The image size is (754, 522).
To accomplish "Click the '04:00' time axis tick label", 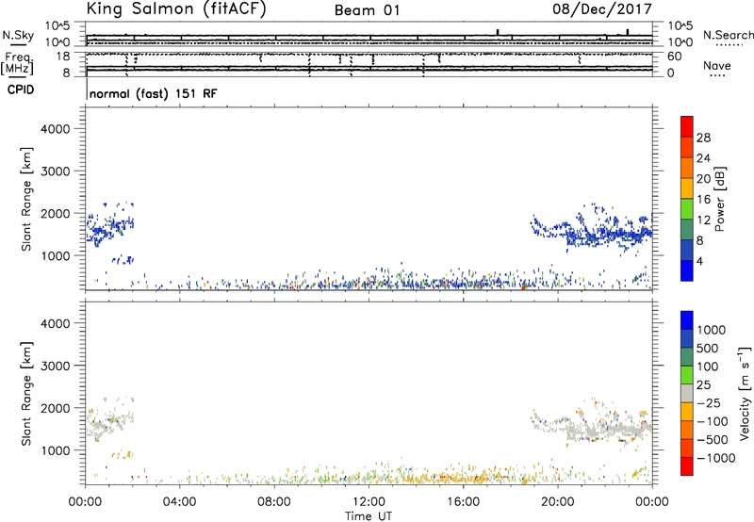I will [x=179, y=502].
